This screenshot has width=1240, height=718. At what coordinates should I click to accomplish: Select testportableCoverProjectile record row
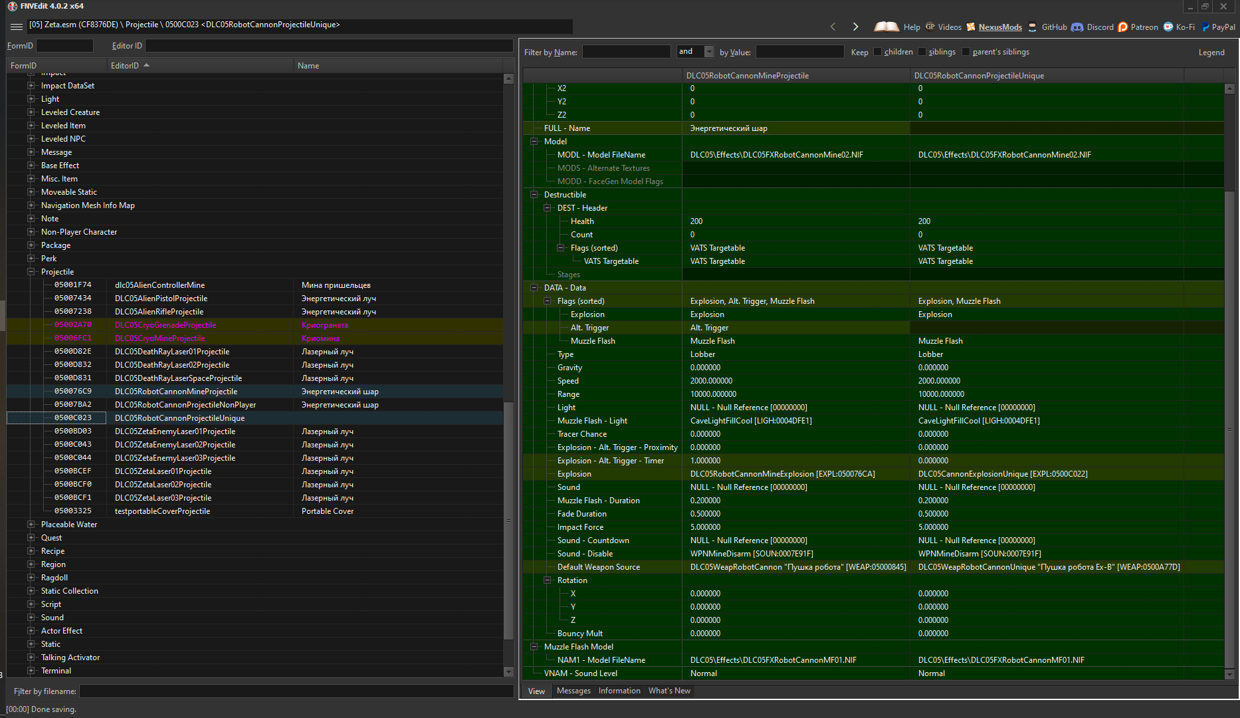(255, 511)
